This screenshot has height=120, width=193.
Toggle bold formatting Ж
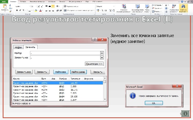pyautogui.click(x=17, y=10)
